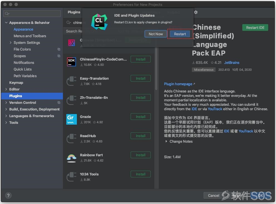Install the Easy-Translation plugin
This screenshot has width=276, height=204.
(x=141, y=78)
